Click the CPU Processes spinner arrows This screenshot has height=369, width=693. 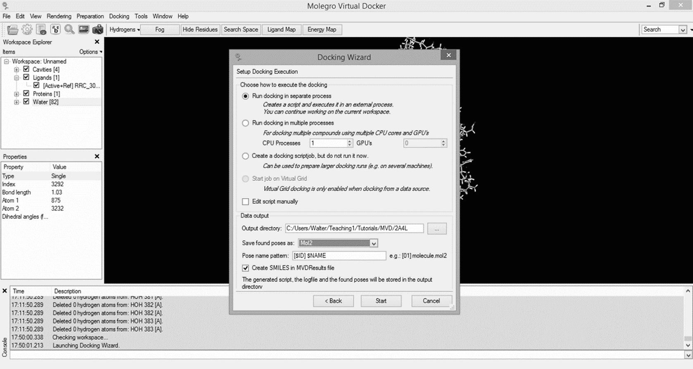pyautogui.click(x=350, y=143)
